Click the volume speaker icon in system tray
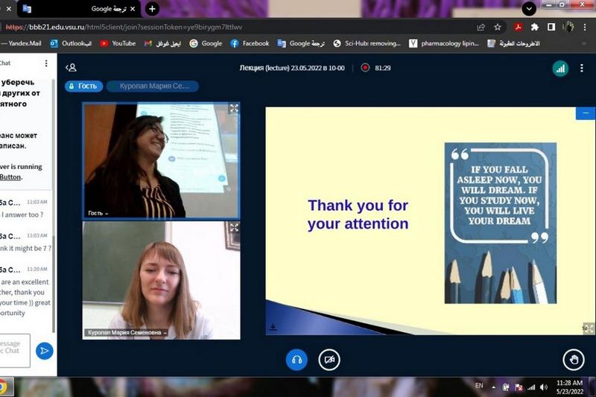The height and width of the screenshot is (397, 596). tap(542, 387)
